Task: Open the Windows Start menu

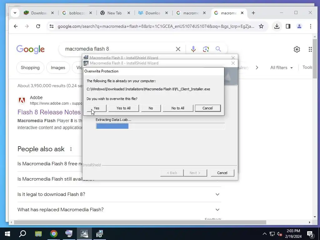Action: coord(7,234)
